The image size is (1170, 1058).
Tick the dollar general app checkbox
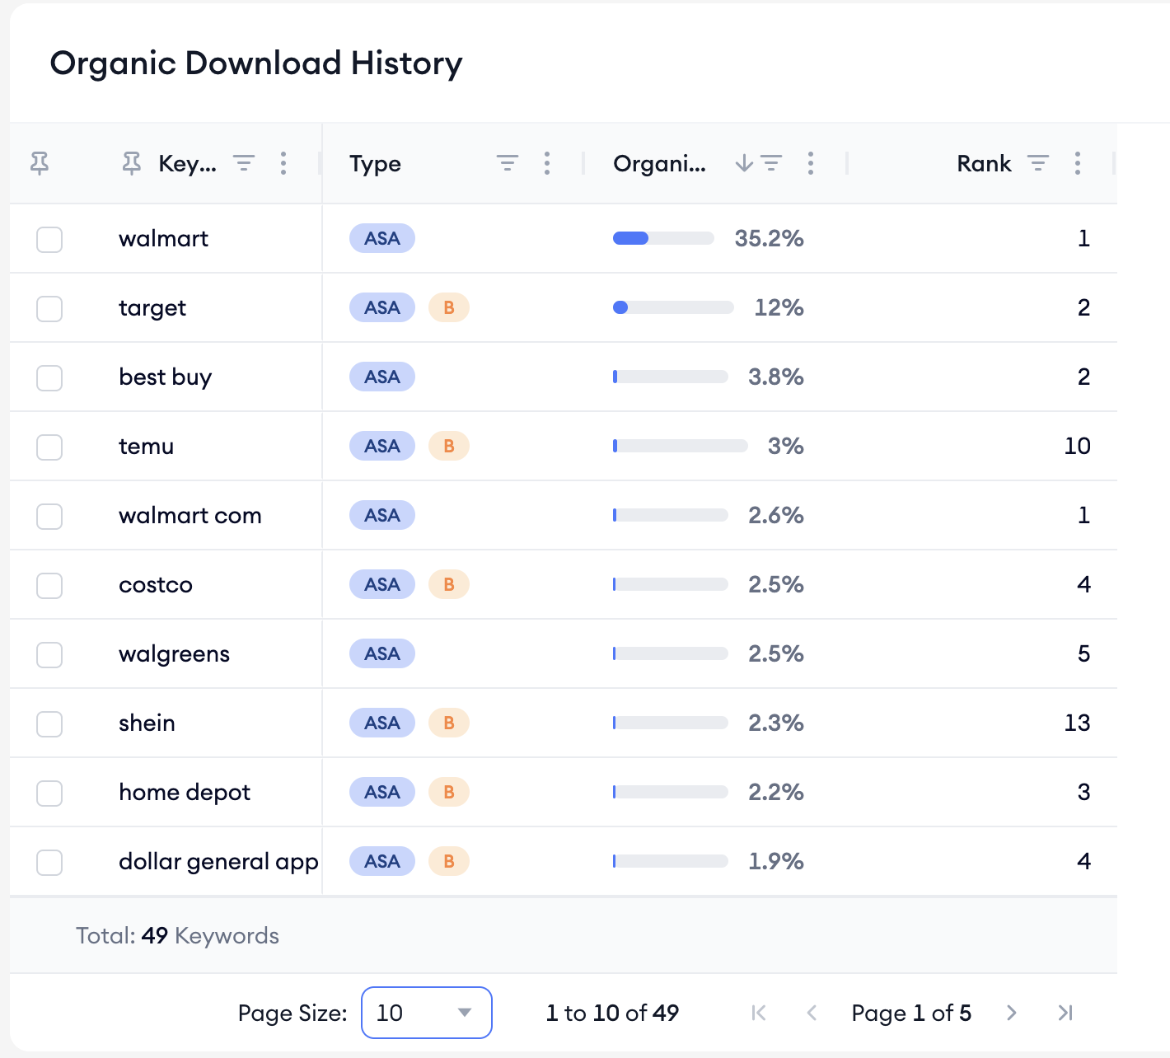point(49,863)
